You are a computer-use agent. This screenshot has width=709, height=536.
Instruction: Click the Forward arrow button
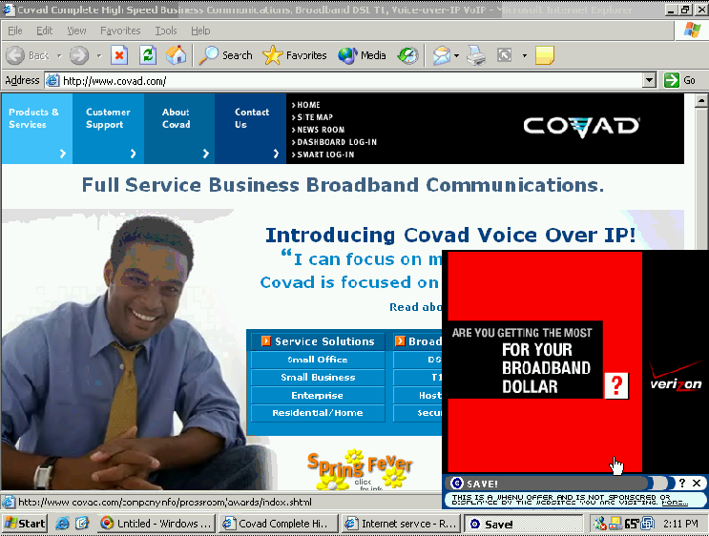[x=79, y=55]
